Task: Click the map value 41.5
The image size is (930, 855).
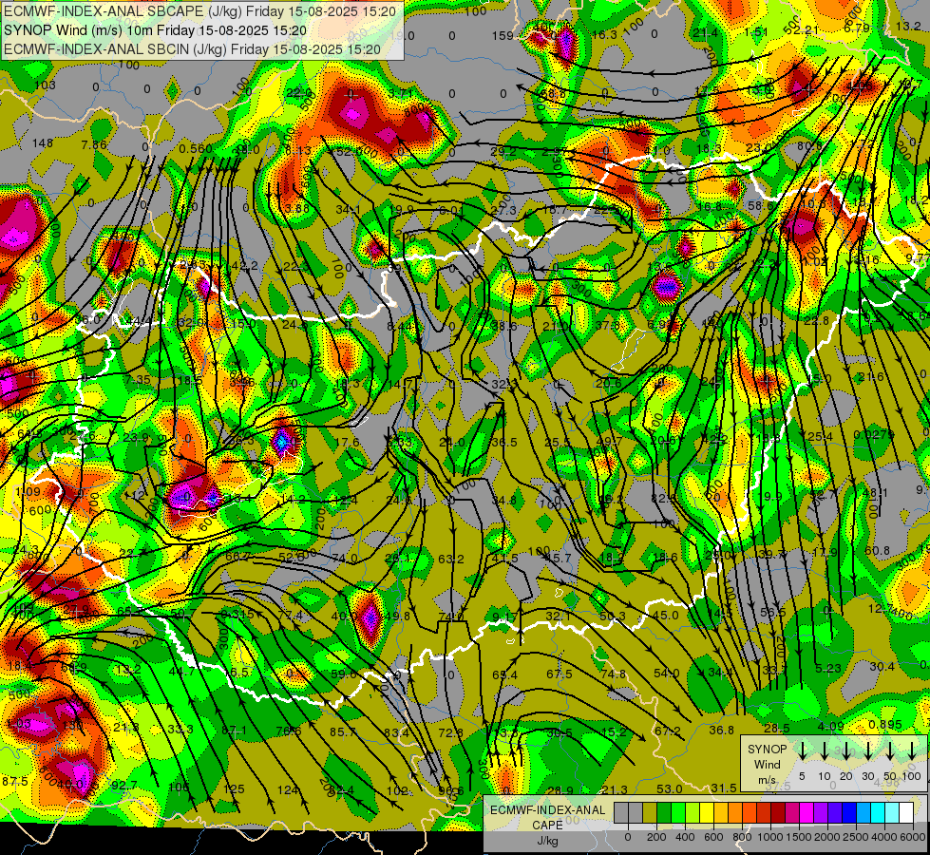Action: tap(505, 559)
